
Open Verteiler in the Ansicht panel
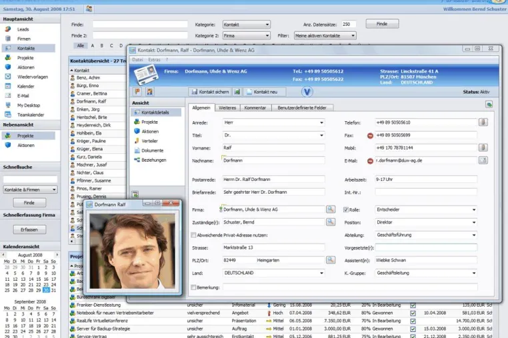coord(149,141)
